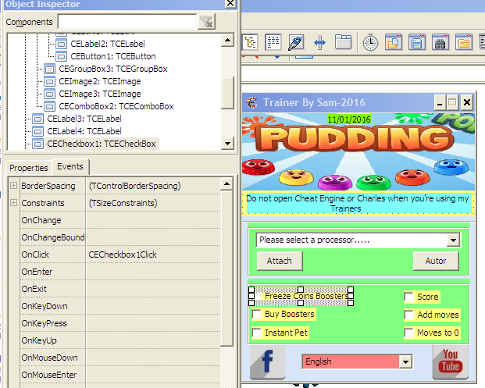
Task: Click the save dialog (floppy disk) toolbar icon
Action: click(x=416, y=42)
